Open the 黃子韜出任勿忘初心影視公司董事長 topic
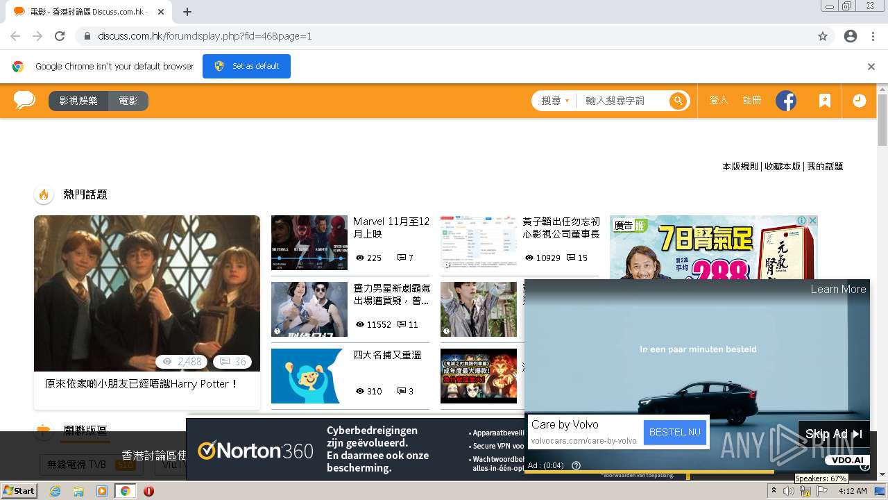The image size is (888, 500). pyautogui.click(x=561, y=228)
